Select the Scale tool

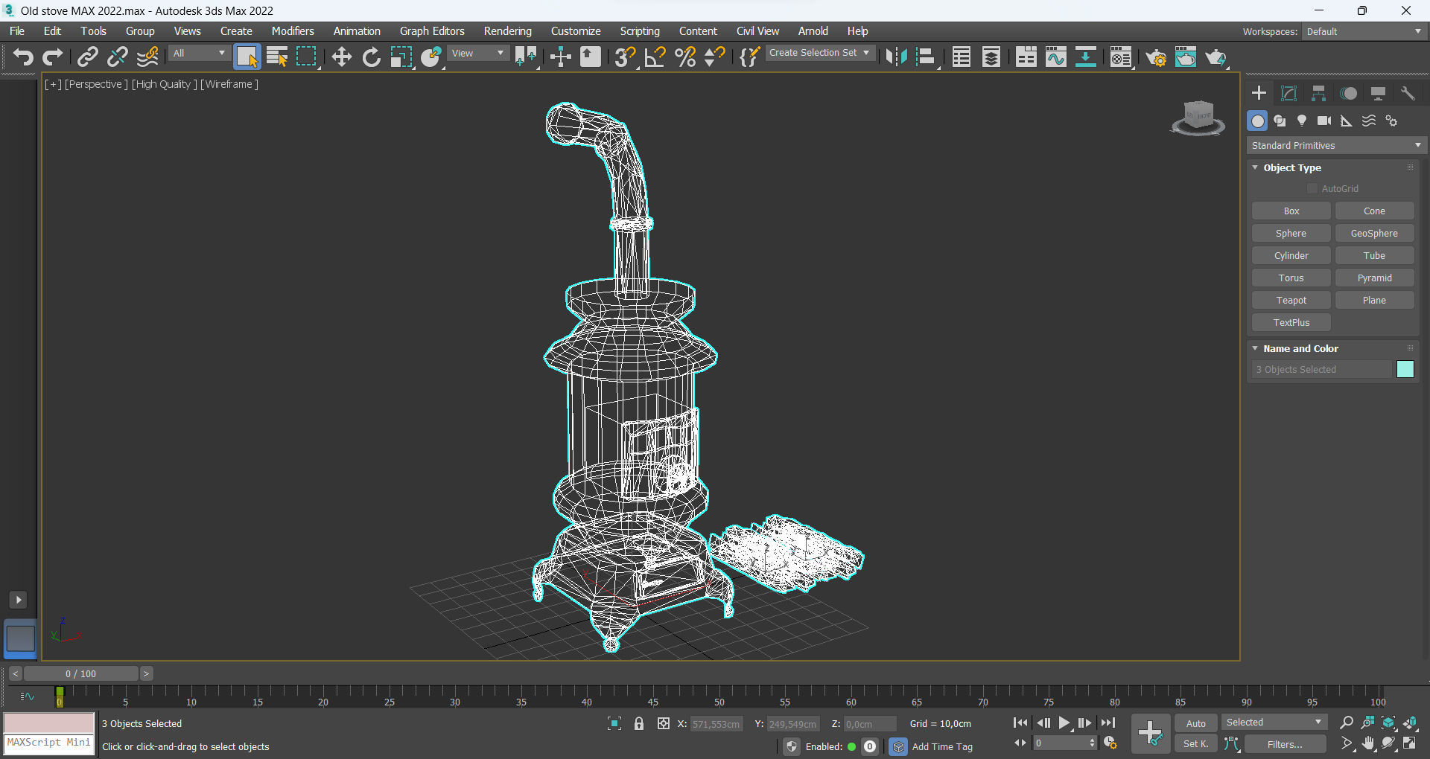pyautogui.click(x=401, y=57)
